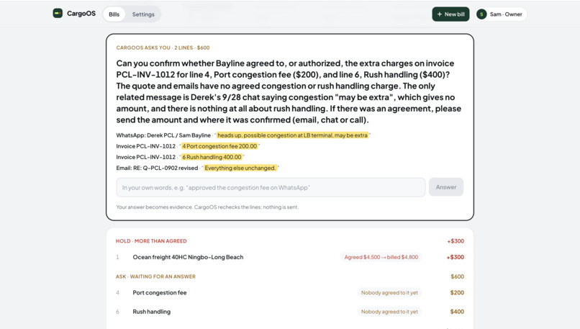
Task: Focus the answer text input field
Action: 271,187
